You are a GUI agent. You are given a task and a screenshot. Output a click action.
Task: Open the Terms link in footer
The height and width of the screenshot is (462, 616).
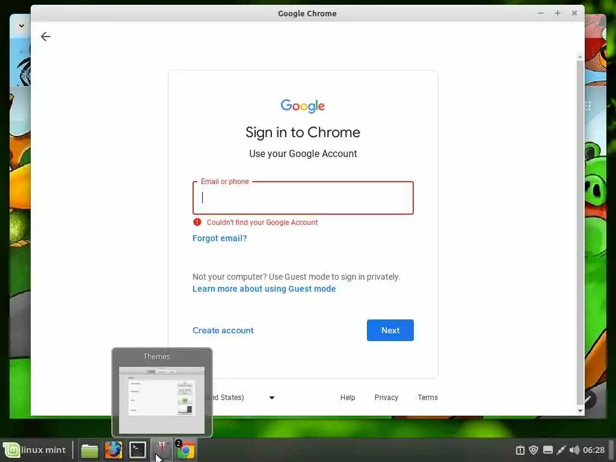428,398
